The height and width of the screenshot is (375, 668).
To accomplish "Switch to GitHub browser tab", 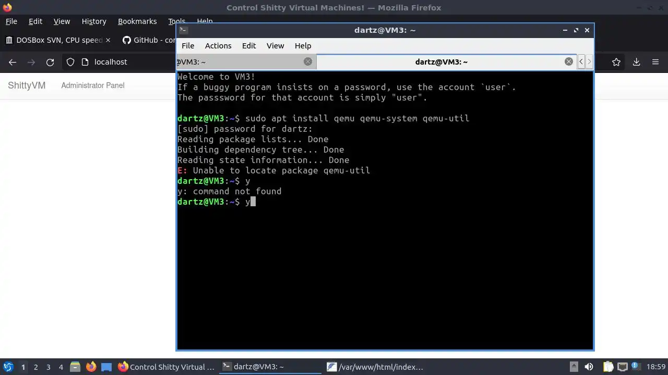I will (149, 40).
